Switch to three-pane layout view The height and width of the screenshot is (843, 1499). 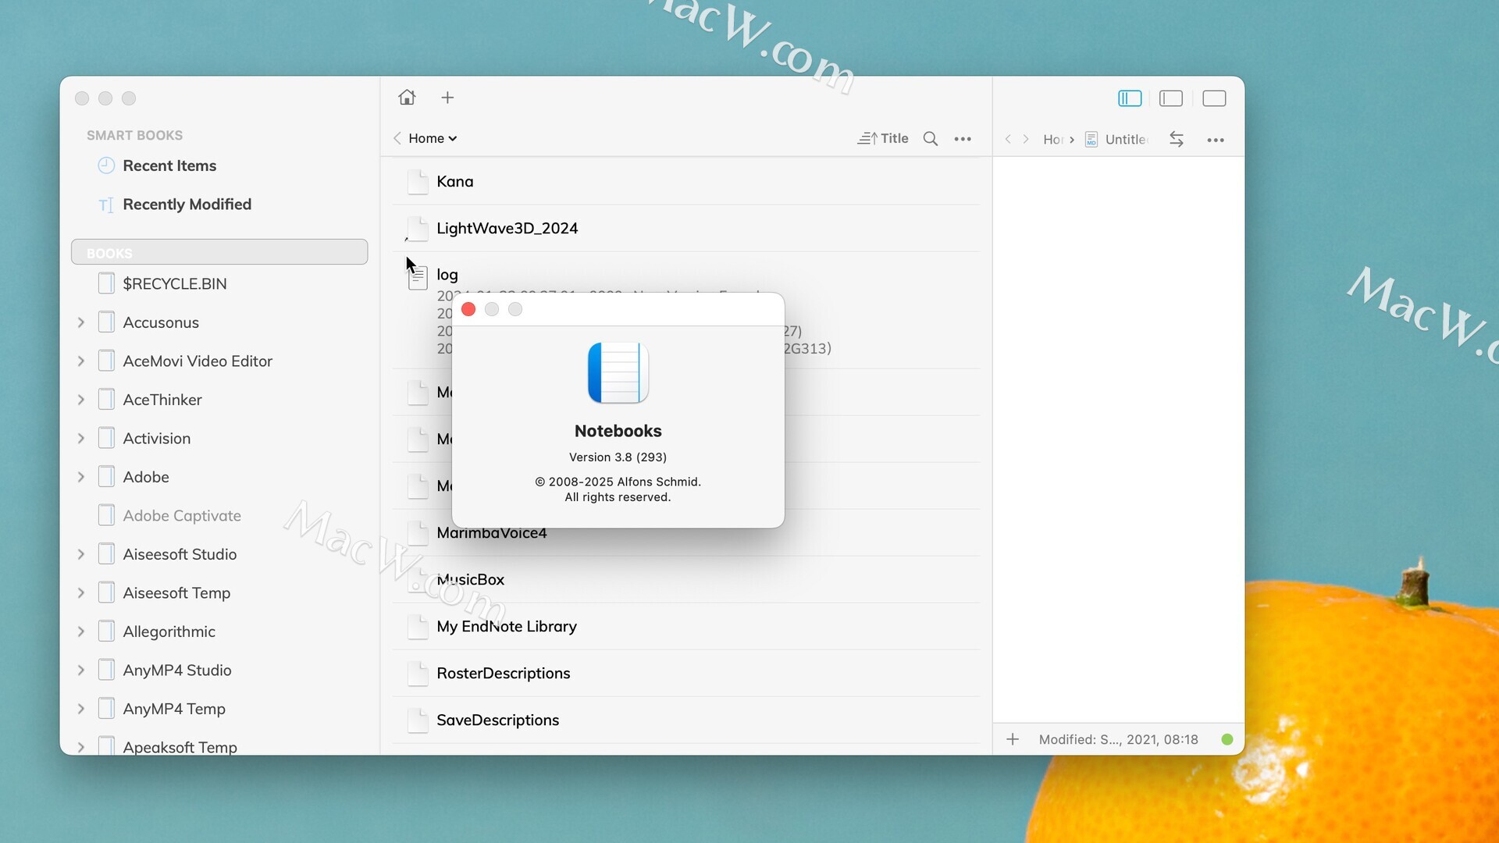(1130, 98)
